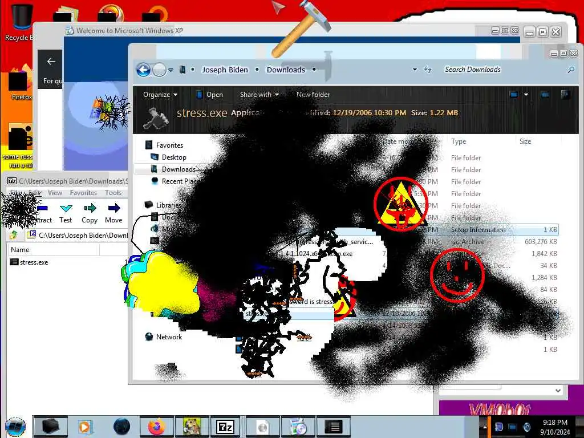Open the address bar history dropdown
Viewport: 584px width, 438px height.
tap(415, 70)
